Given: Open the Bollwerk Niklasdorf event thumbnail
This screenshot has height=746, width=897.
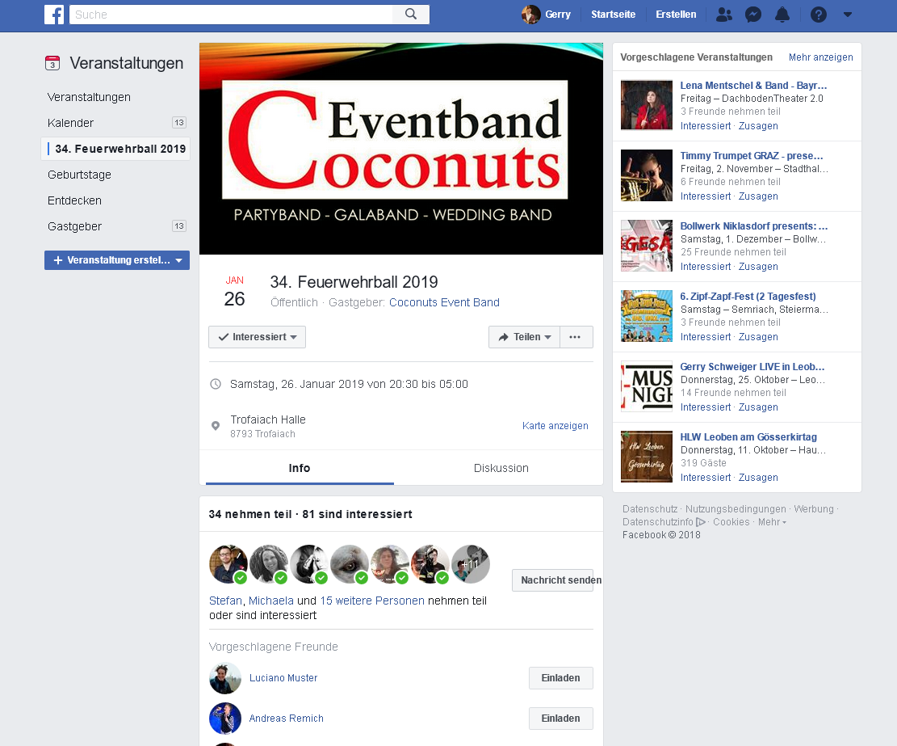Looking at the screenshot, I should 647,247.
